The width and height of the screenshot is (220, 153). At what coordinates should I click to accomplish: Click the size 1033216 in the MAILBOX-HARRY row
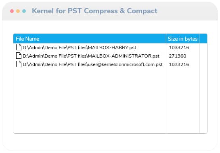point(179,48)
